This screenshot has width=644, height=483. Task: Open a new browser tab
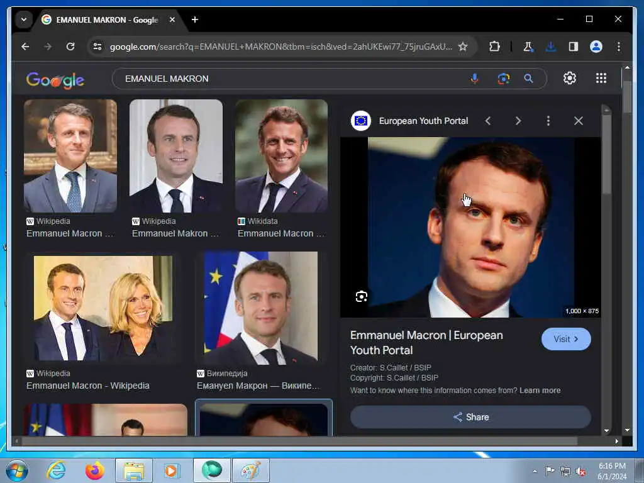(195, 19)
